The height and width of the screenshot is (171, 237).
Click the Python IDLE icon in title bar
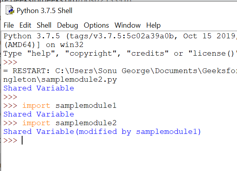click(10, 10)
